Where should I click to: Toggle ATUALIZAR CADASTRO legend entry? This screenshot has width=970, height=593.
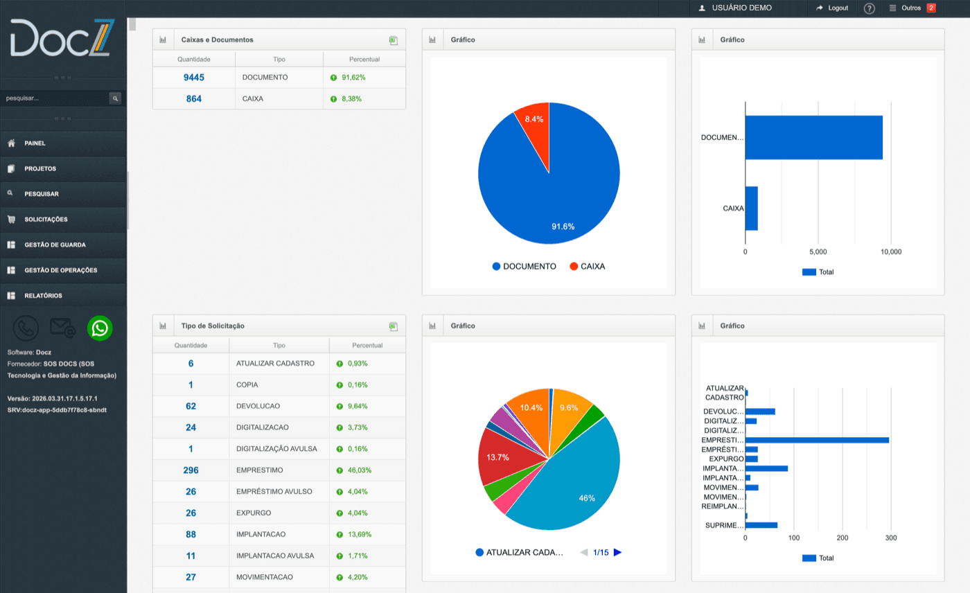[x=520, y=552]
